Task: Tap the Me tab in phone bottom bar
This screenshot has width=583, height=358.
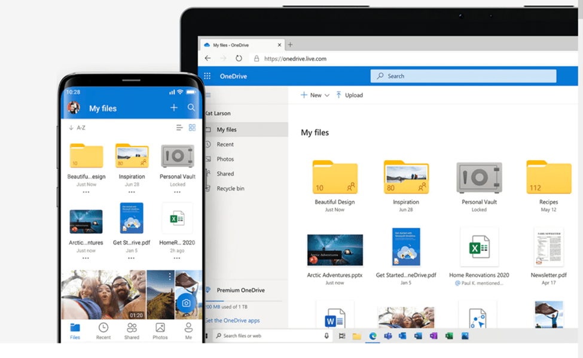Action: pos(188,331)
